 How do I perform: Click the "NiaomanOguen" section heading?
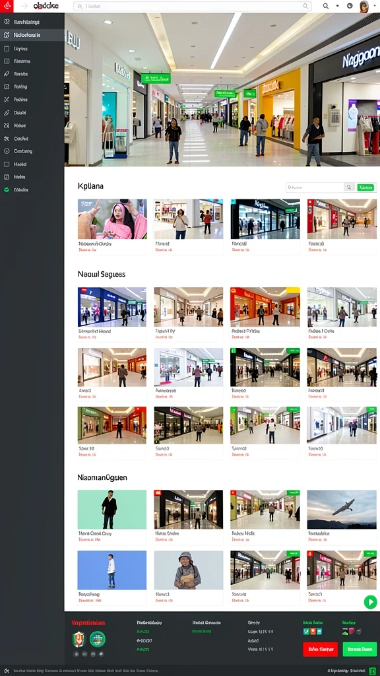(x=102, y=478)
